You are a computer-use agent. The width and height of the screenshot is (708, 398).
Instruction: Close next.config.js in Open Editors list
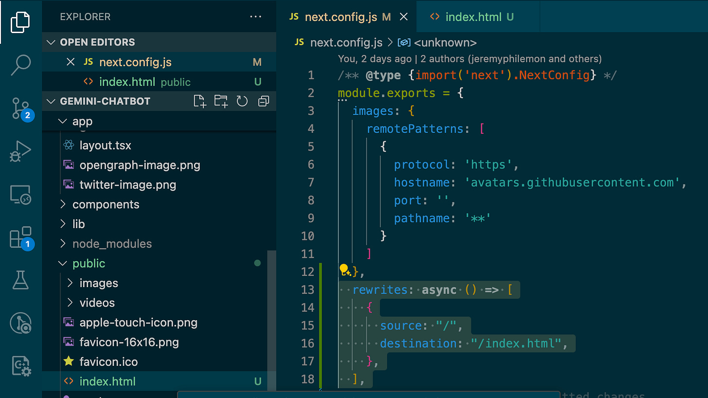coord(71,62)
